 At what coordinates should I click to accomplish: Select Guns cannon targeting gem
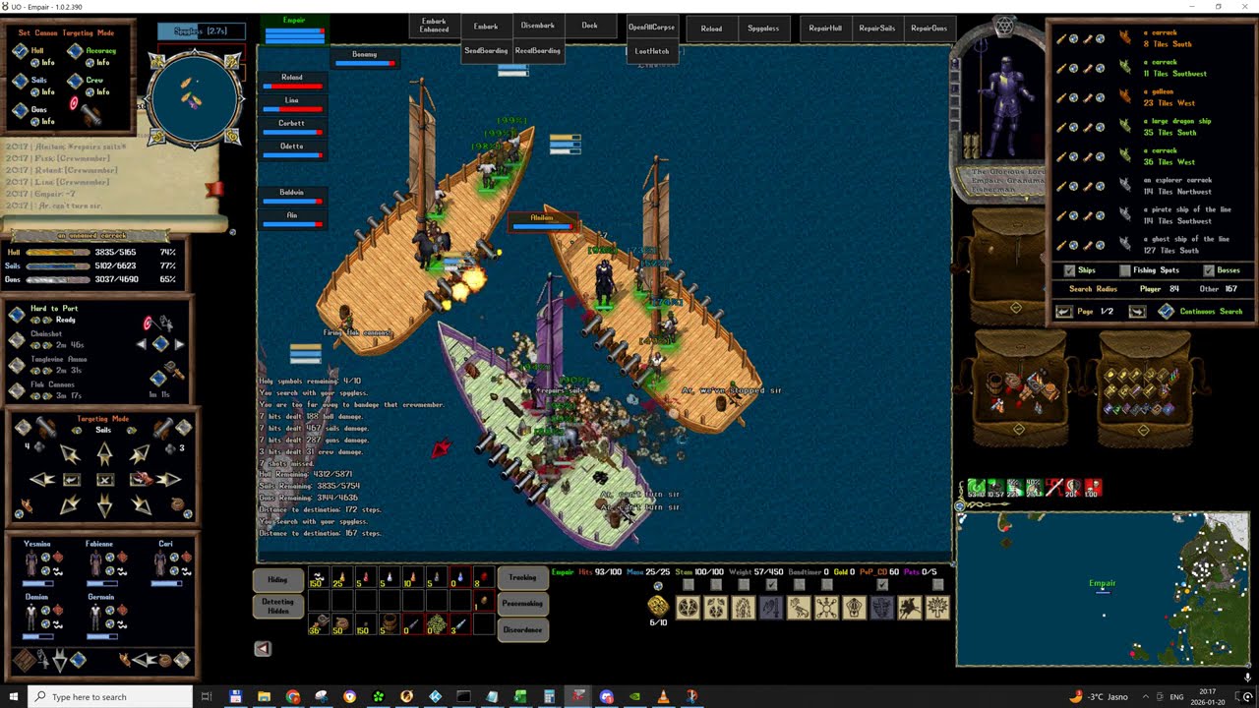(x=20, y=110)
